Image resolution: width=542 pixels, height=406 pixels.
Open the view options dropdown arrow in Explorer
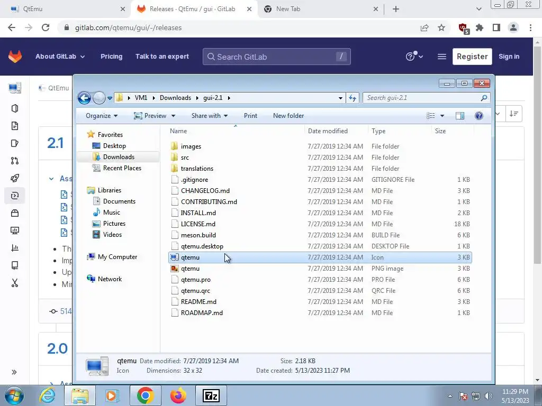442,116
